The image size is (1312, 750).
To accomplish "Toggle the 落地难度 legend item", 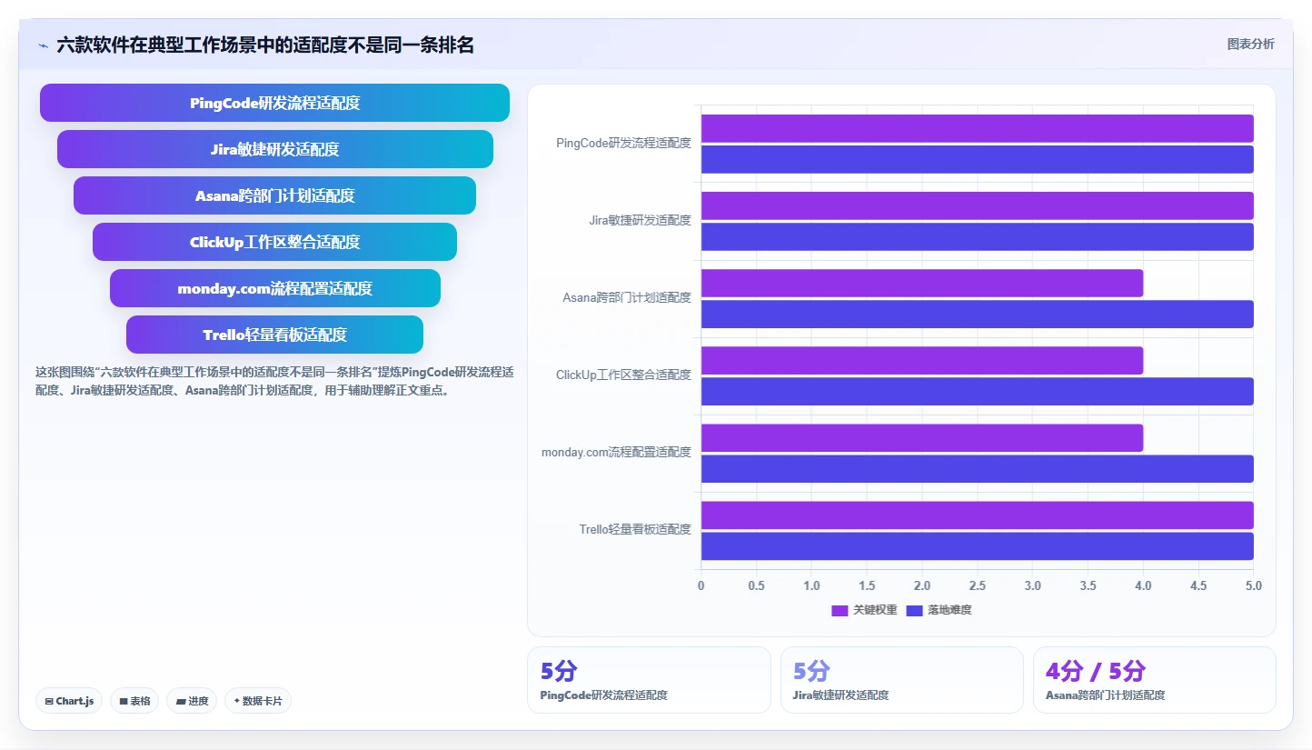I will click(x=939, y=610).
